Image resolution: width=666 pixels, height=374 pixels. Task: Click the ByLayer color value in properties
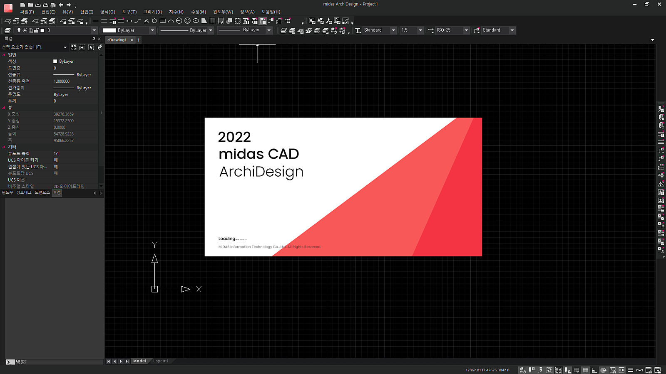coord(66,62)
